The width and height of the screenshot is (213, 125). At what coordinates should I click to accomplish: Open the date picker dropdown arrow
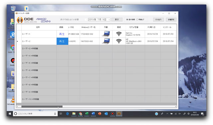coord(109,20)
